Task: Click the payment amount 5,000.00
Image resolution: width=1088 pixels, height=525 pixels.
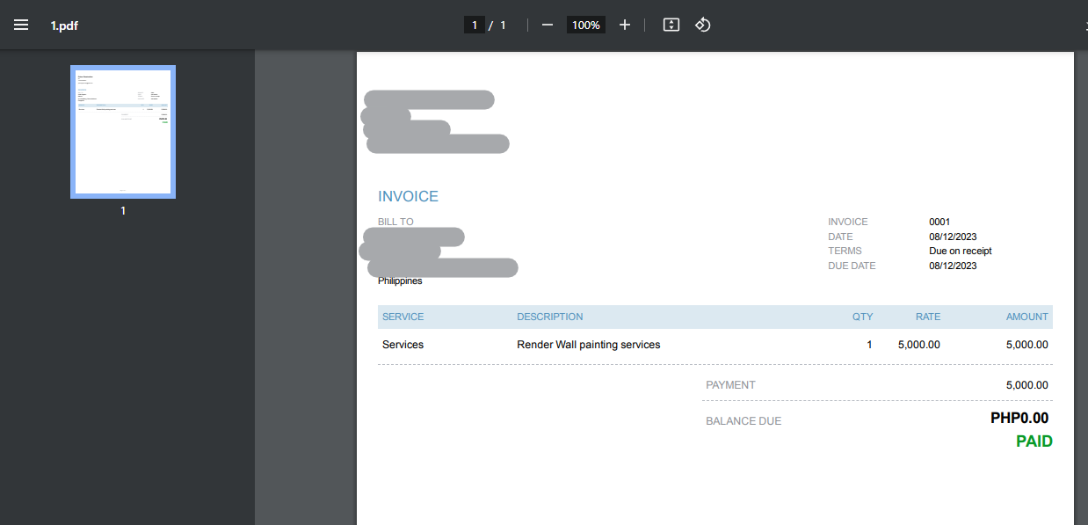Action: point(1027,385)
